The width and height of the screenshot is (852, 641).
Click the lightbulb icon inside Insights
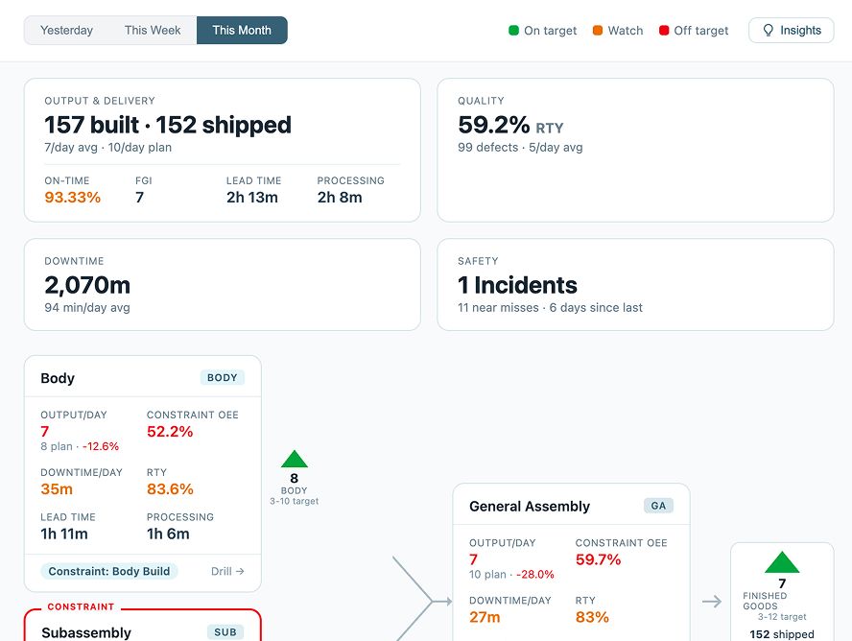[767, 30]
